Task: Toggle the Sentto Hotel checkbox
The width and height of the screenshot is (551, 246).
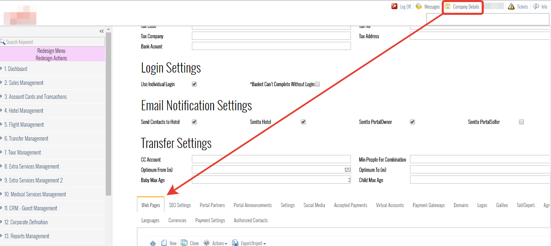Action: point(303,122)
